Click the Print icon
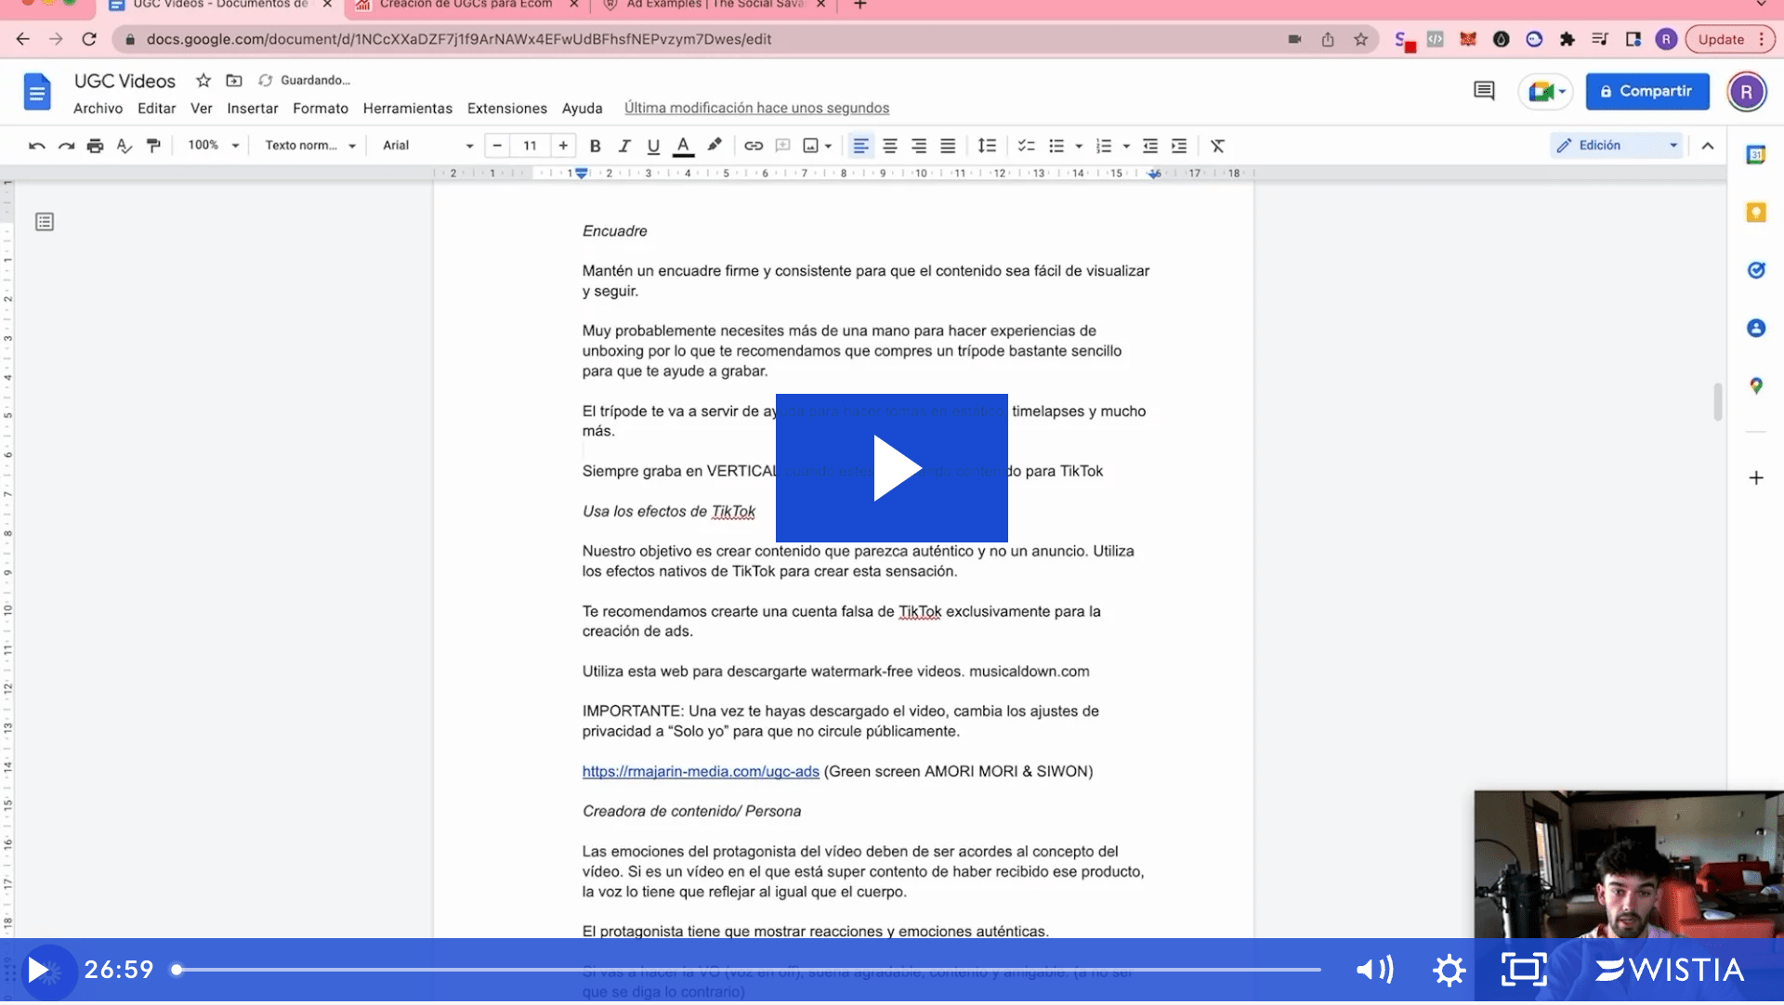Image resolution: width=1784 pixels, height=1005 pixels. point(95,146)
